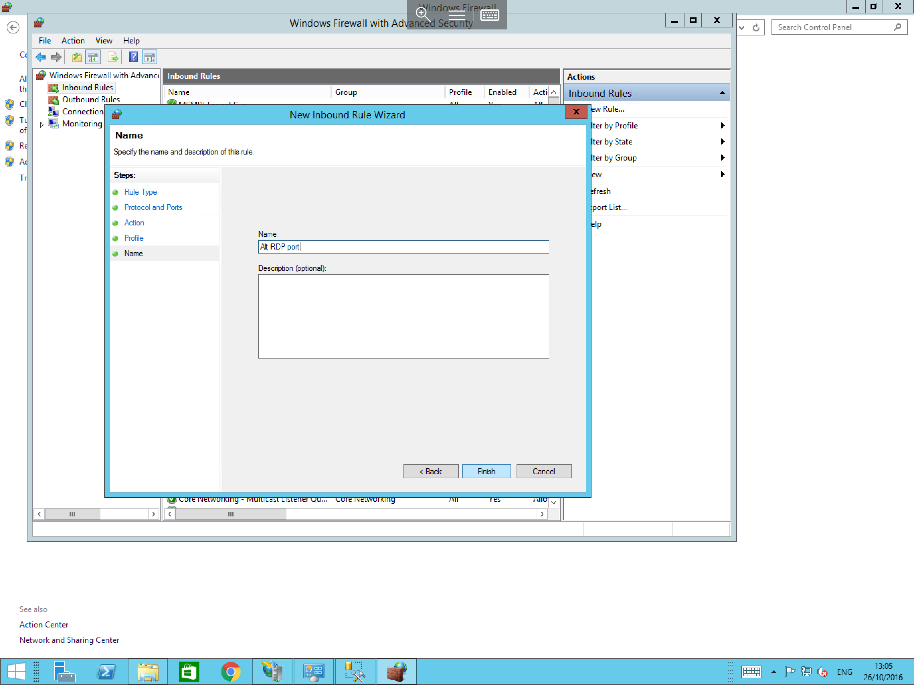Click the show/hide console tree icon
Viewport: 914px width, 685px height.
tap(93, 57)
